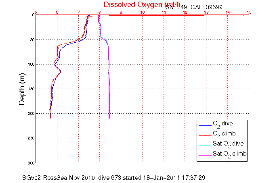Click depth tick label 50
This screenshot has height=183, width=275.
point(32,40)
